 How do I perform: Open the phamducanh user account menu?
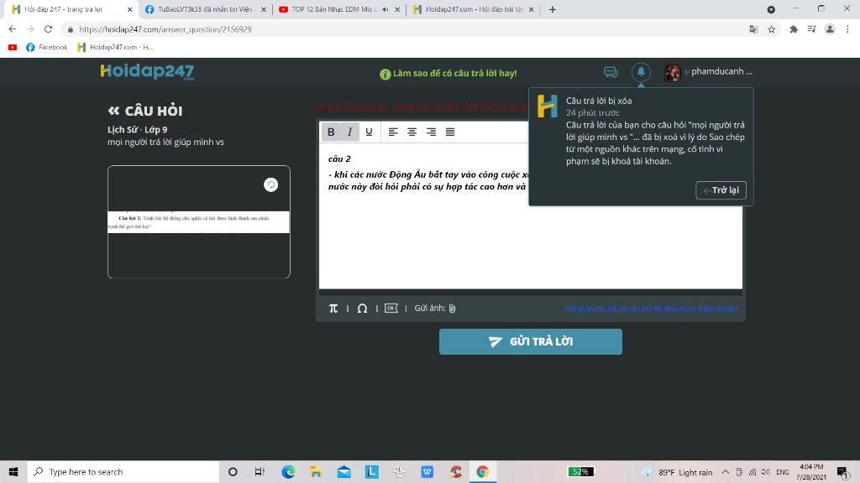pos(708,72)
